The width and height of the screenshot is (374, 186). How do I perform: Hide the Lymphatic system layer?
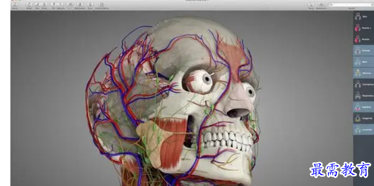click(364, 130)
